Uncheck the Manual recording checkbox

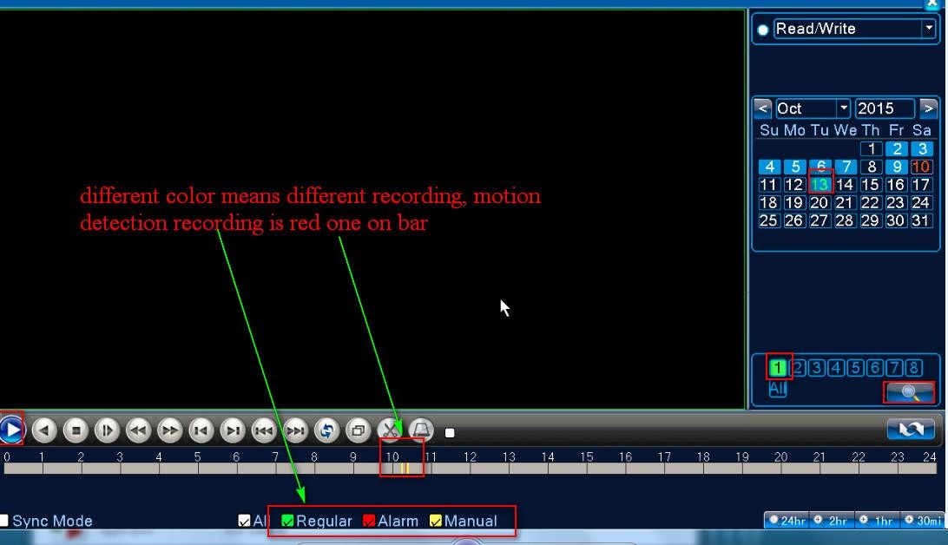436,522
